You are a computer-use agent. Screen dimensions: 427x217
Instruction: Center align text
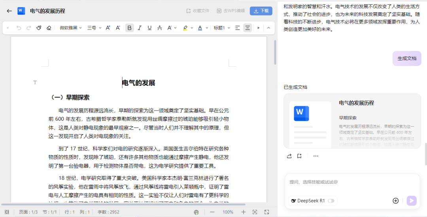click(x=247, y=28)
